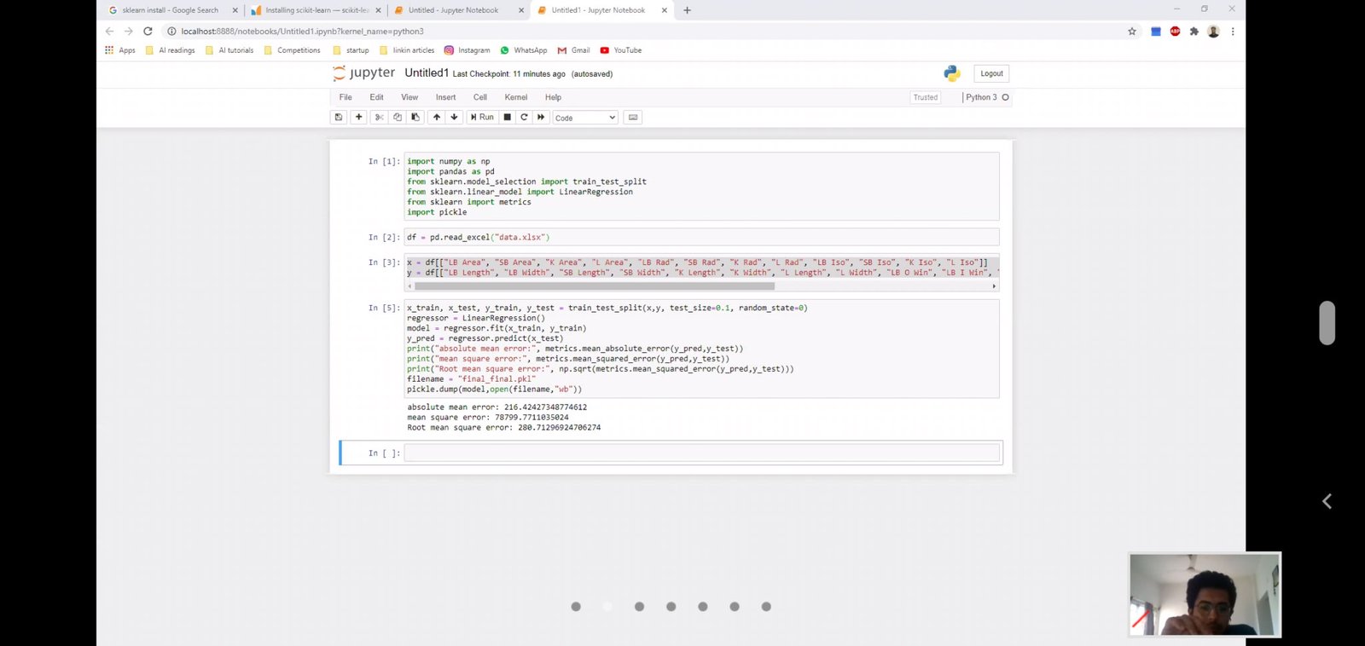Click the Jupyter logo
Image resolution: width=1365 pixels, height=646 pixels.
point(364,73)
